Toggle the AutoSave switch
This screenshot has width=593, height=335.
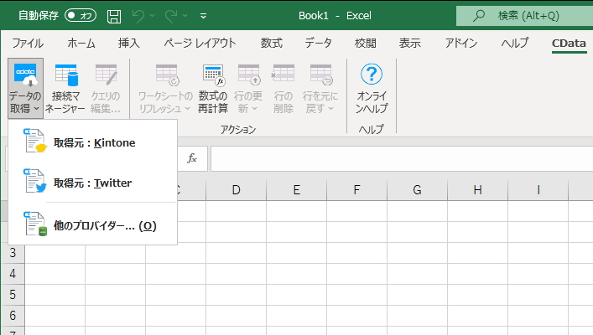point(81,16)
